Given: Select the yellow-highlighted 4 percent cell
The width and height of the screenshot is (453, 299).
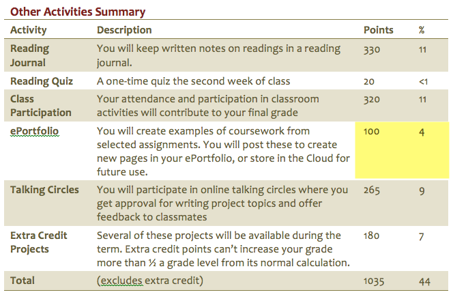Looking at the screenshot, I should click(x=422, y=131).
